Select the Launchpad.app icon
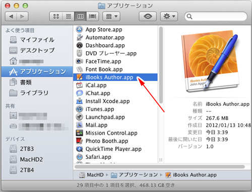The image size is (252, 192). (x=79, y=117)
